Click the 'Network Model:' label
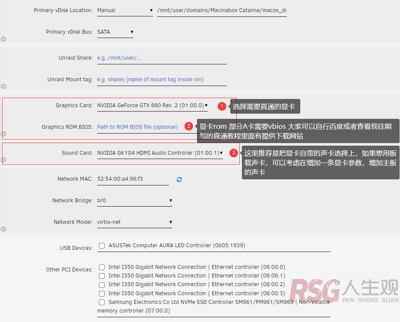This screenshot has width=400, height=322. point(73,222)
